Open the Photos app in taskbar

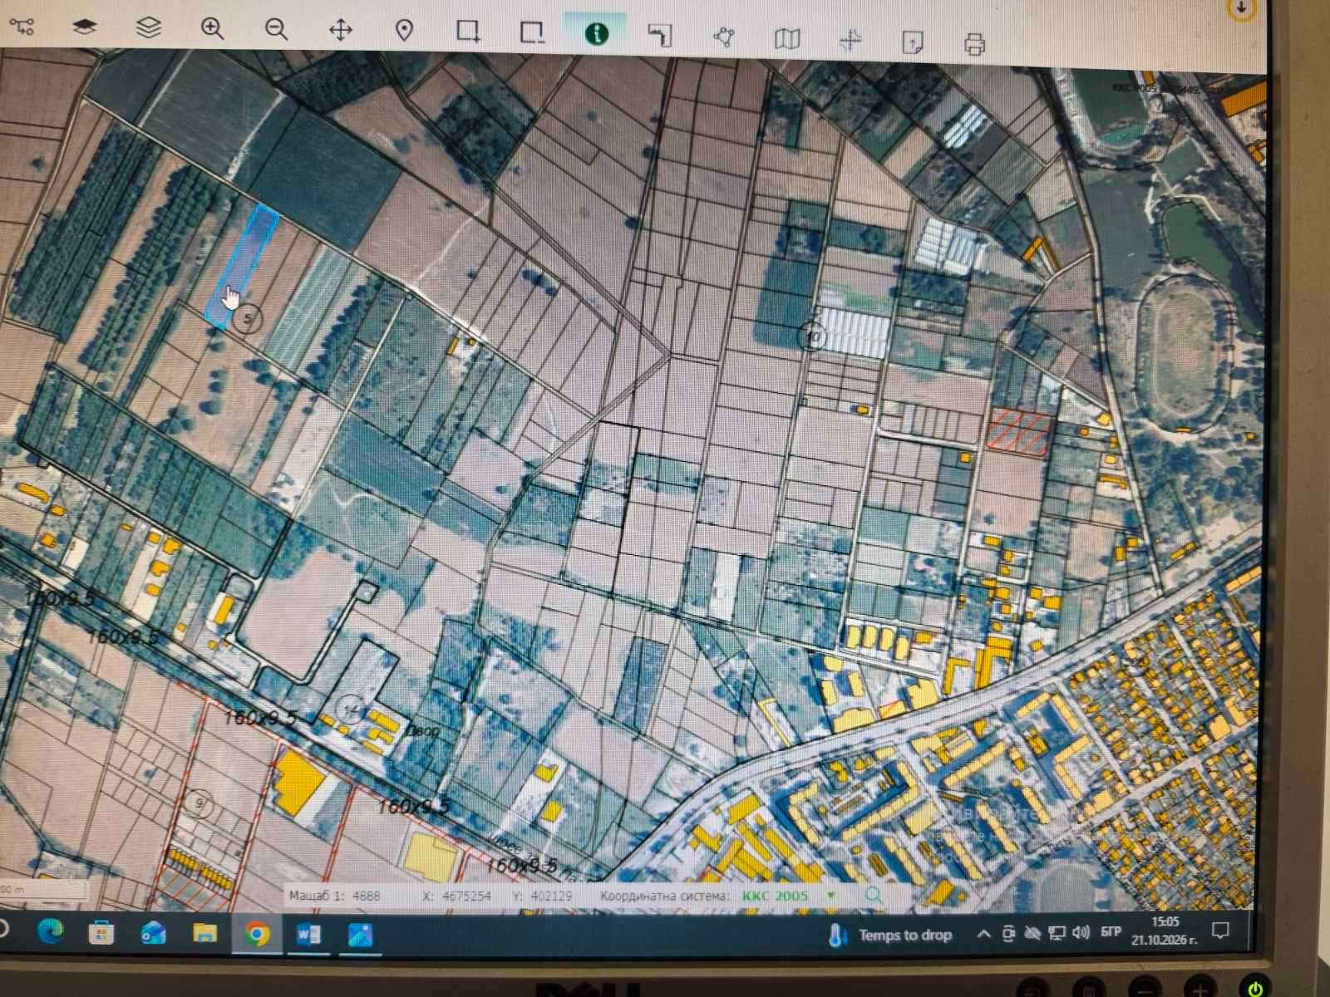[360, 936]
